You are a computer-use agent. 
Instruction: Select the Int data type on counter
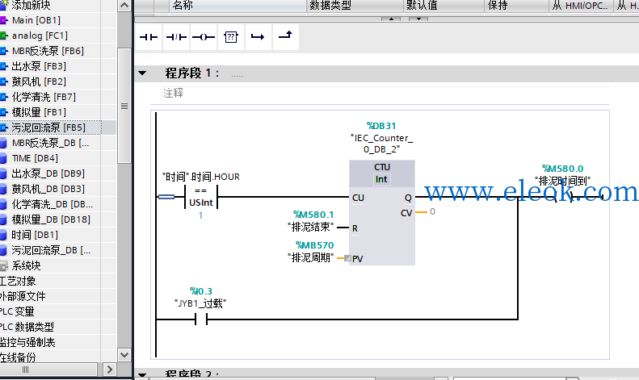coord(381,179)
